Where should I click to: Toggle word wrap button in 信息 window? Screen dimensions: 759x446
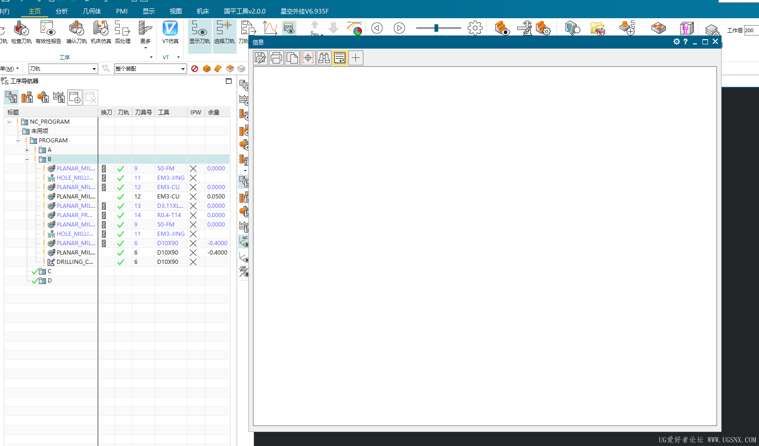(340, 58)
